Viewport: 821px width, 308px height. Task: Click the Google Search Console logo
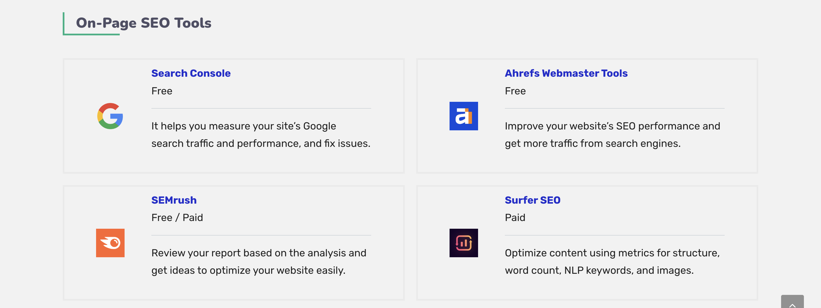[x=110, y=117]
